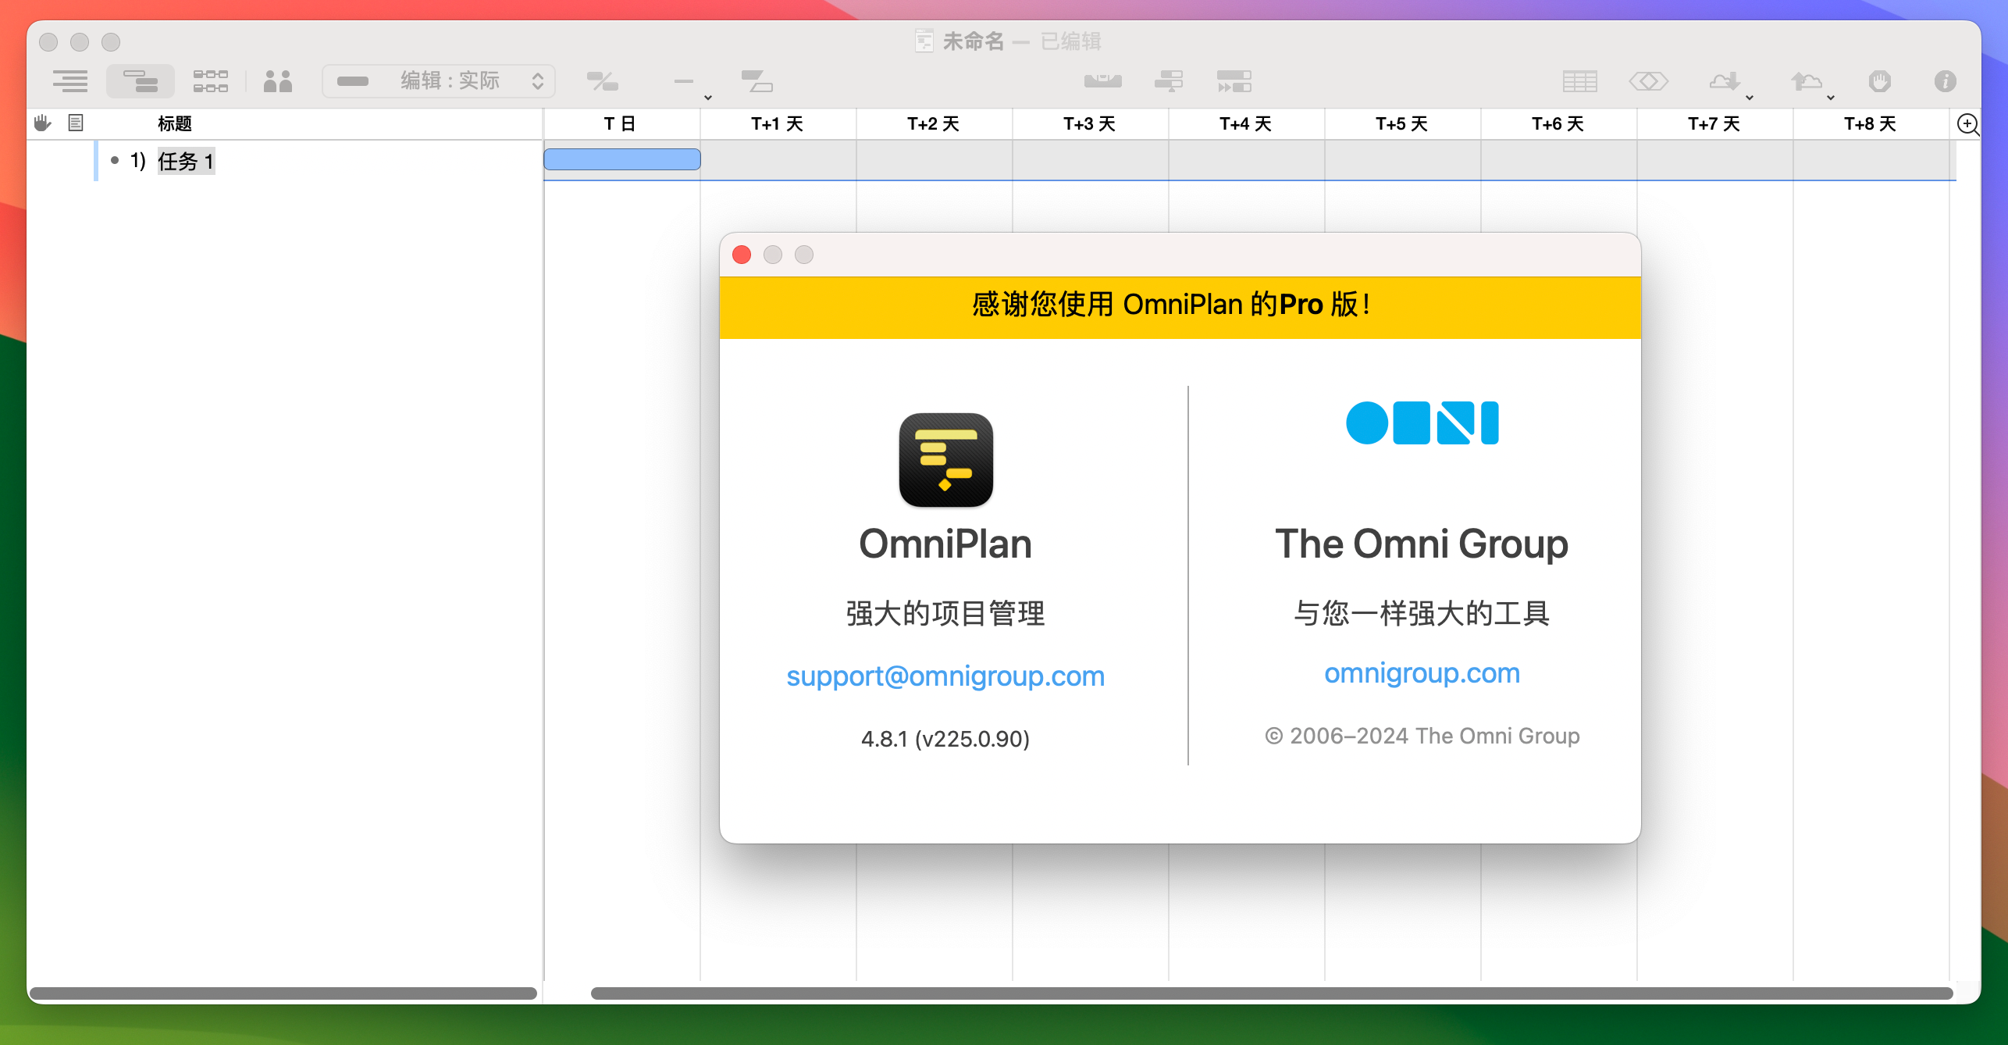
Task: Click the percent complete toolbar icon
Action: coord(603,81)
